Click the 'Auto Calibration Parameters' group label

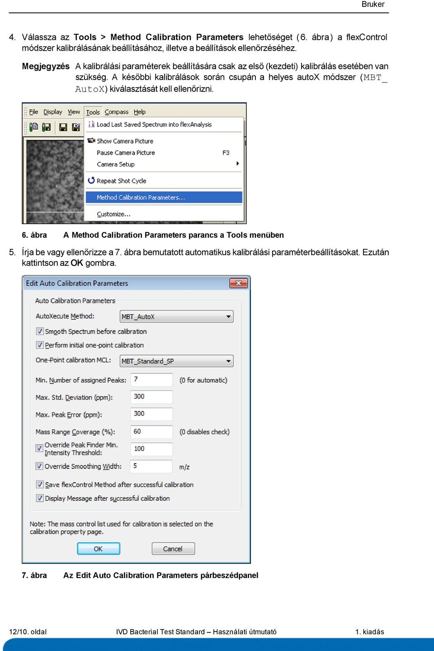[75, 301]
